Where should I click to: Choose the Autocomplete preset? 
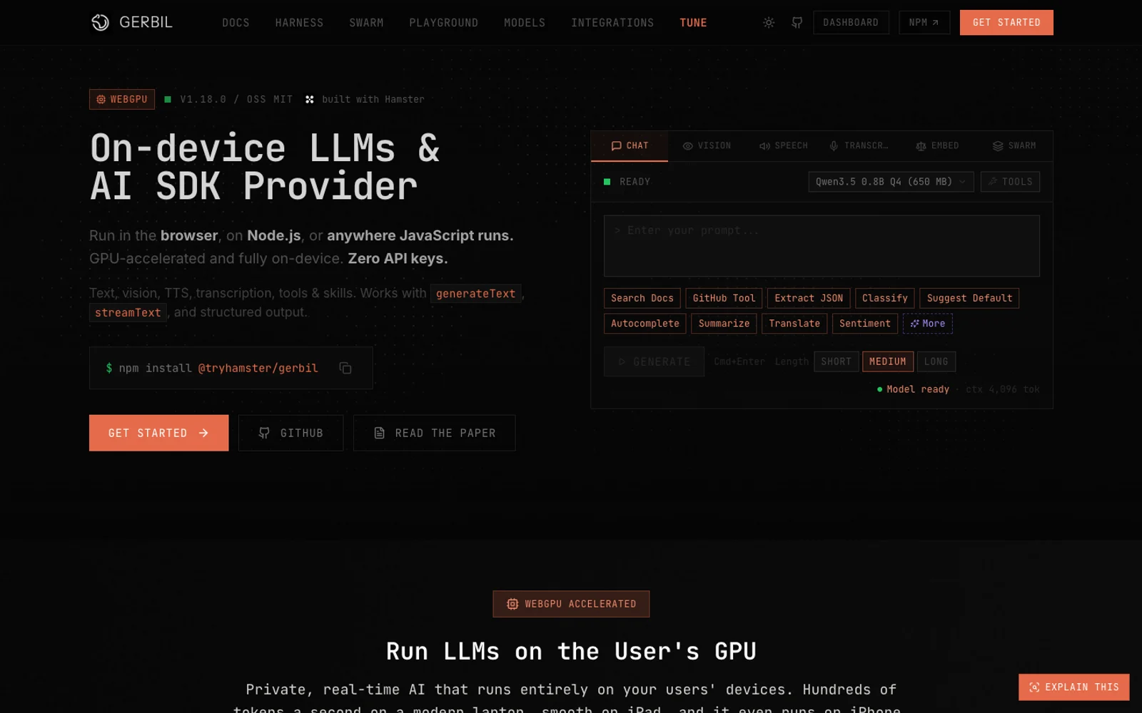645,324
